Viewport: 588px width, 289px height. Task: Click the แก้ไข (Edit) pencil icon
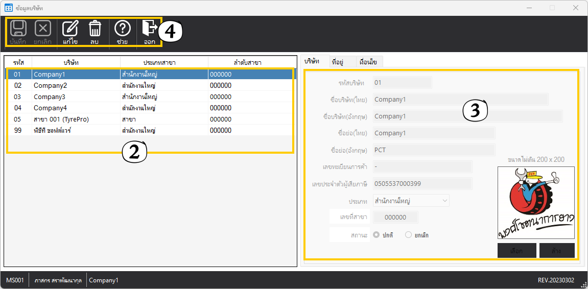point(70,29)
